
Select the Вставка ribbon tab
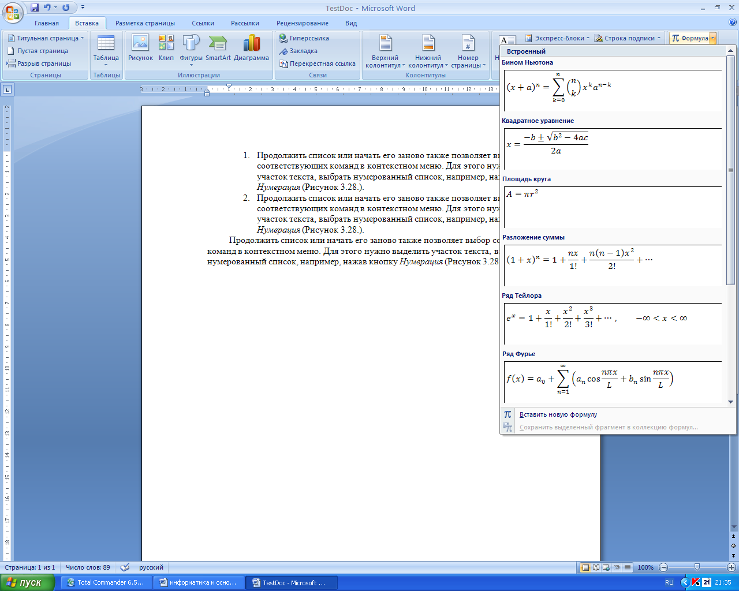pos(87,23)
